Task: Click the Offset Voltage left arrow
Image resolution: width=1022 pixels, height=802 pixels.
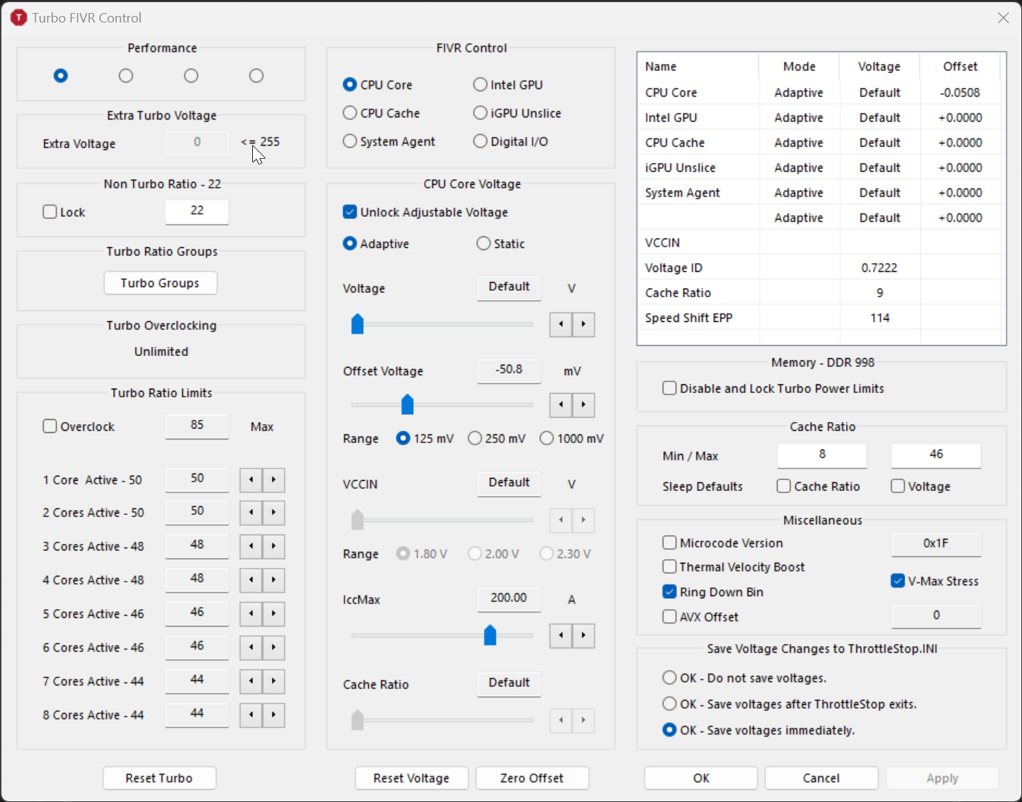Action: [x=561, y=405]
